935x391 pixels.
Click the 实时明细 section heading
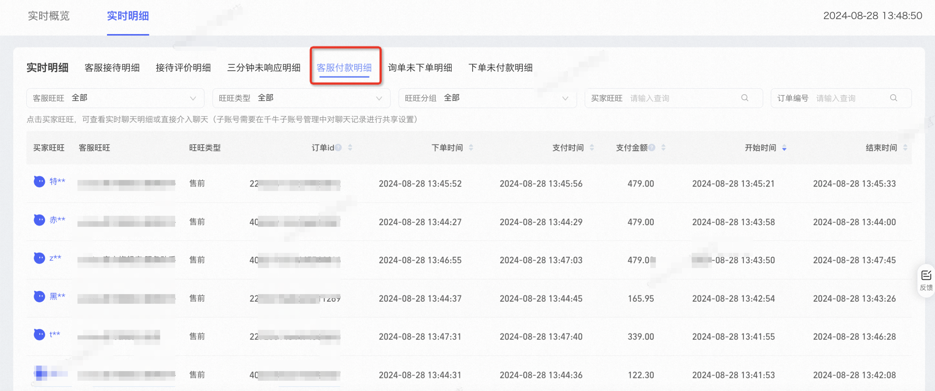coord(47,68)
